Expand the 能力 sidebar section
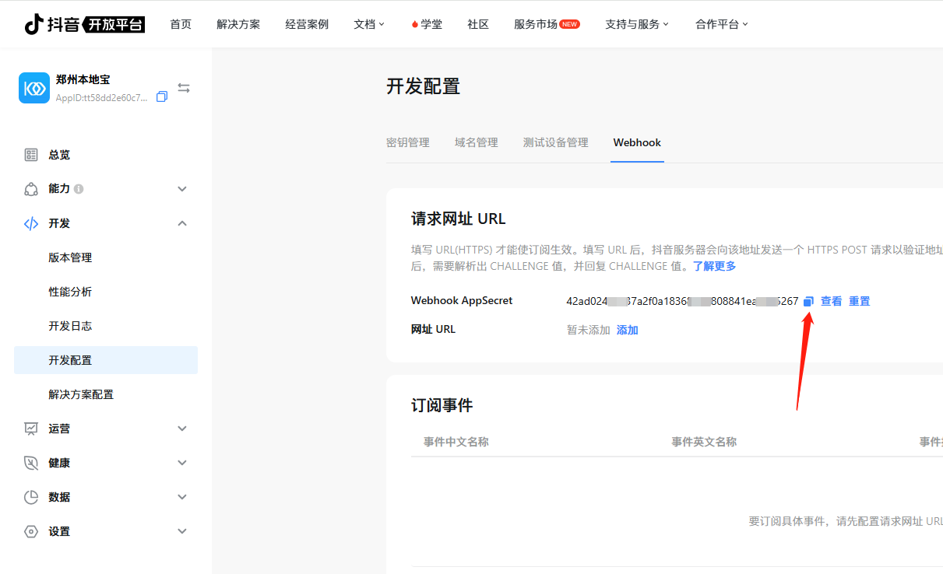The width and height of the screenshot is (943, 574). coord(182,189)
